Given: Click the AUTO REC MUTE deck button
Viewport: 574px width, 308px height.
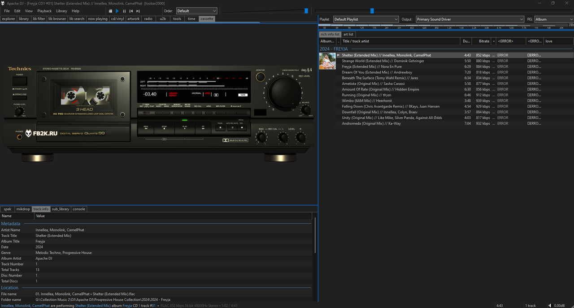Looking at the screenshot, I should pos(232,128).
